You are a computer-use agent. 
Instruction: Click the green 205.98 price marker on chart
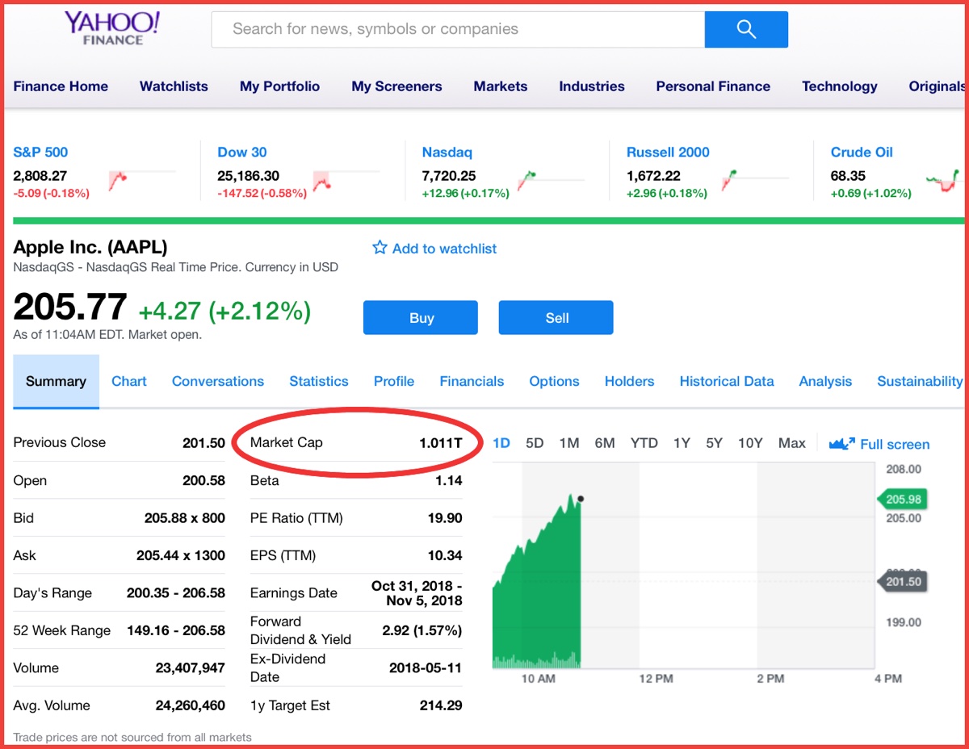click(903, 500)
